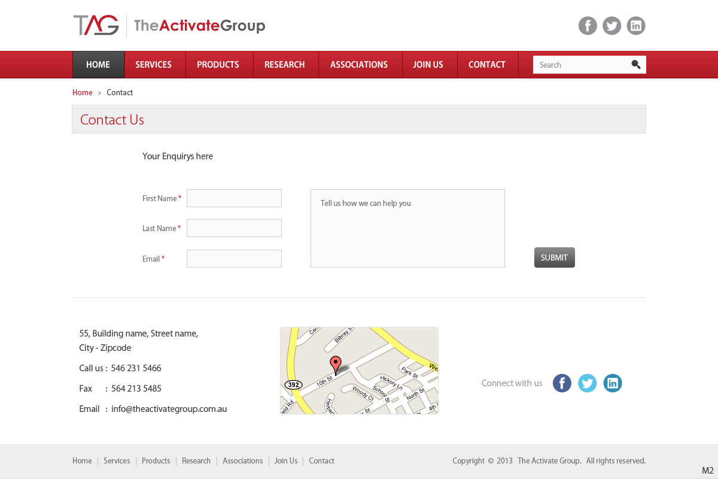Select JOIN US in the navigation bar
This screenshot has height=479, width=718.
coord(428,65)
